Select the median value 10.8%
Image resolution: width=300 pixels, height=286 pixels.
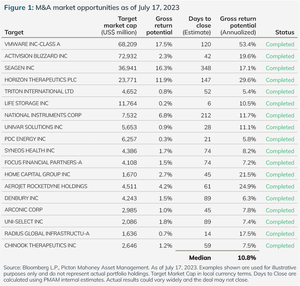tap(247, 258)
